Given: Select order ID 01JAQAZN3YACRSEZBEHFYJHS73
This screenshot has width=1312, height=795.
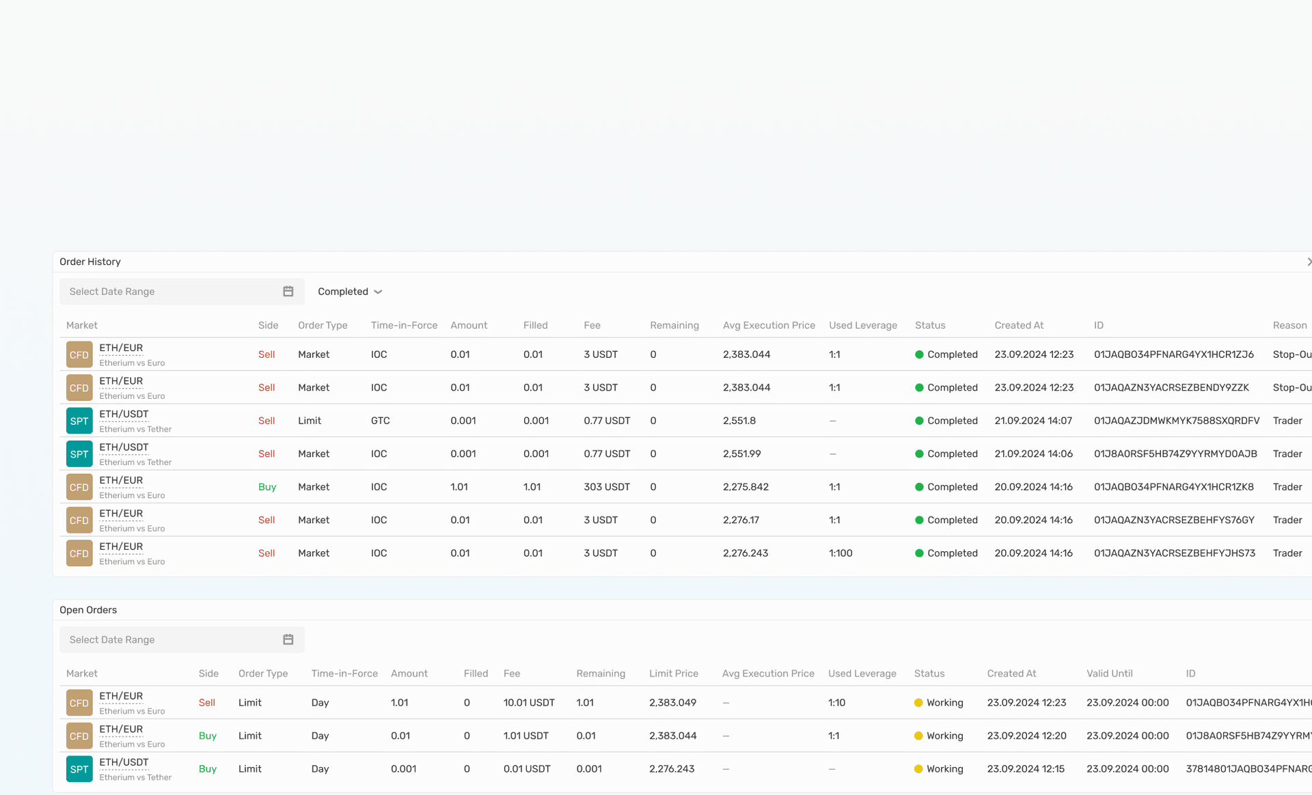Looking at the screenshot, I should pyautogui.click(x=1175, y=553).
